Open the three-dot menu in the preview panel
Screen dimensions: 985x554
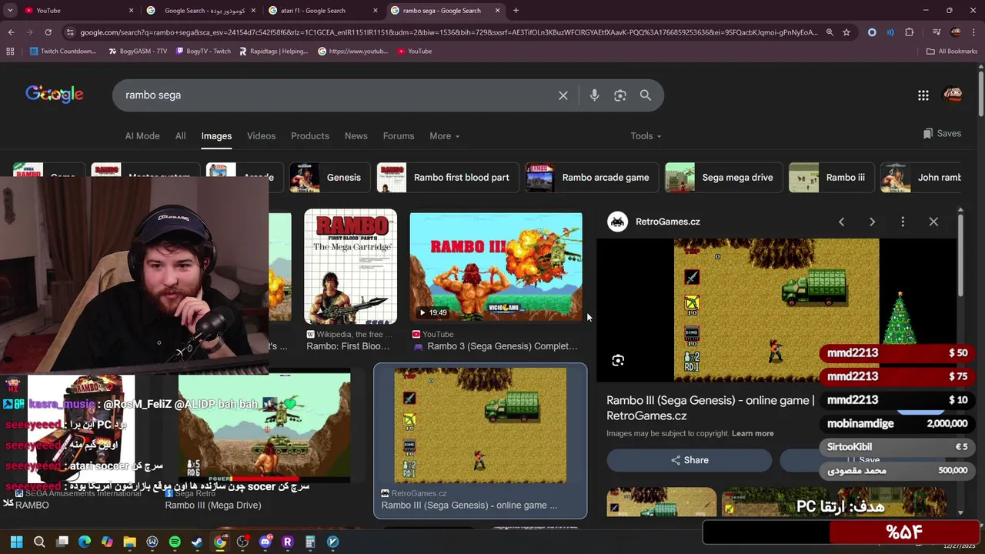click(x=903, y=222)
